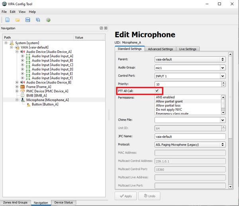Image resolution: width=239 pixels, height=206 pixels.
Task: Click the New file toolbar icon
Action: 8,19
